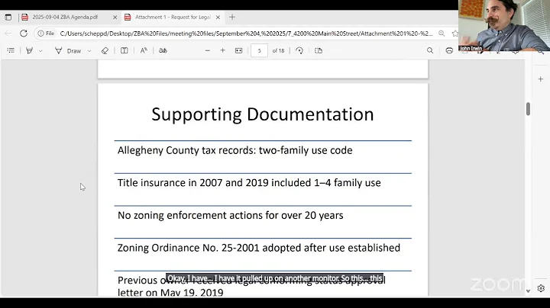Click the John Irwin video thumbnail
The width and height of the screenshot is (550, 308).
coord(504,26)
